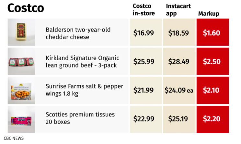Viewport: 241px width, 144px height.
Task: Click the Costco title heading
Action: [x=26, y=8]
